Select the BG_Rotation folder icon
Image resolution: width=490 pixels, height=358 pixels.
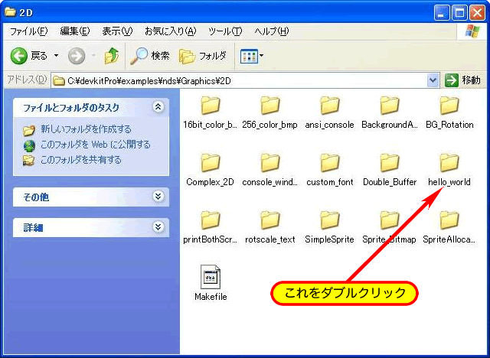tap(449, 106)
